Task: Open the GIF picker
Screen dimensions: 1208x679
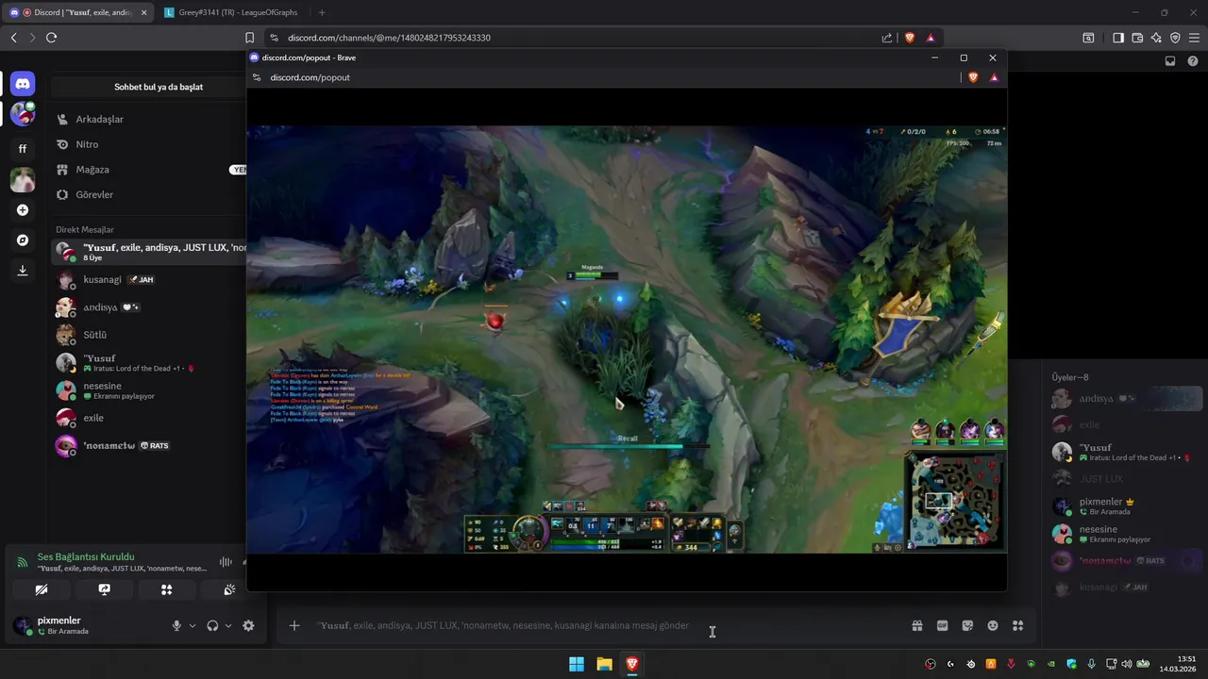Action: pos(942,625)
